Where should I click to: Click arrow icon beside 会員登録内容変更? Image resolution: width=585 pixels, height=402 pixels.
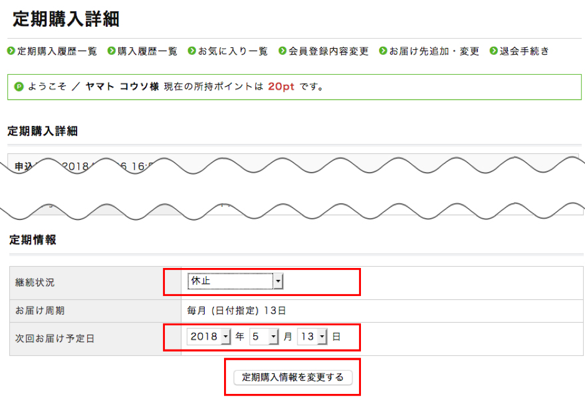[281, 52]
